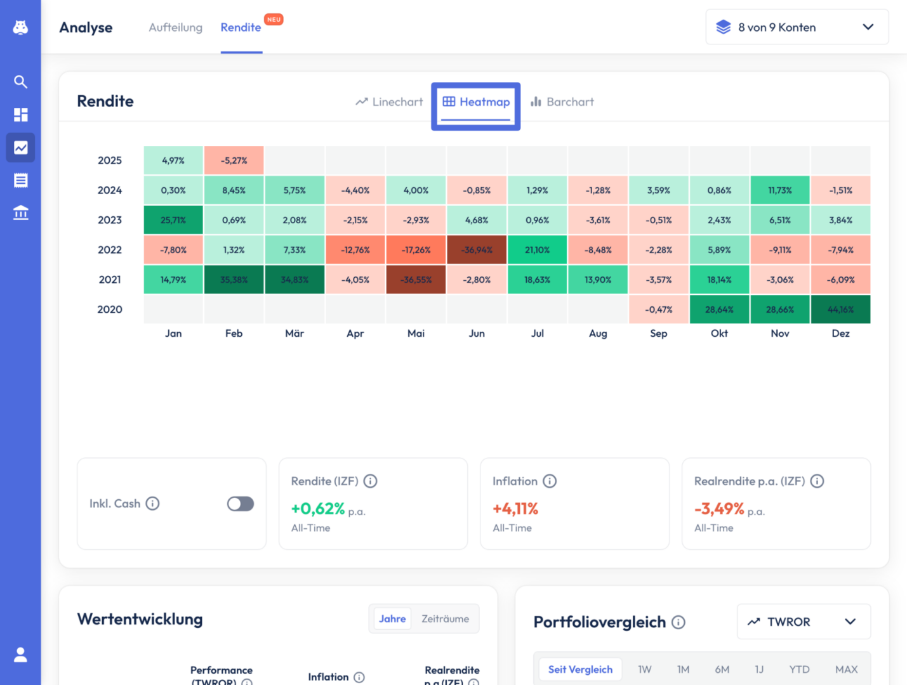Click heatmap cell 11,73% for Nov 2024

[x=780, y=190]
